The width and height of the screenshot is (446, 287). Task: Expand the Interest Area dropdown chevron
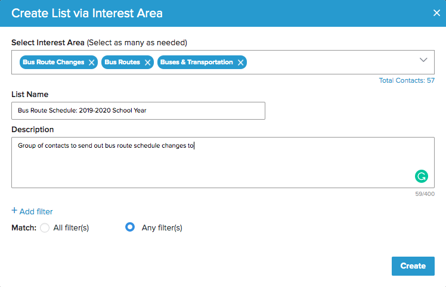coord(424,60)
